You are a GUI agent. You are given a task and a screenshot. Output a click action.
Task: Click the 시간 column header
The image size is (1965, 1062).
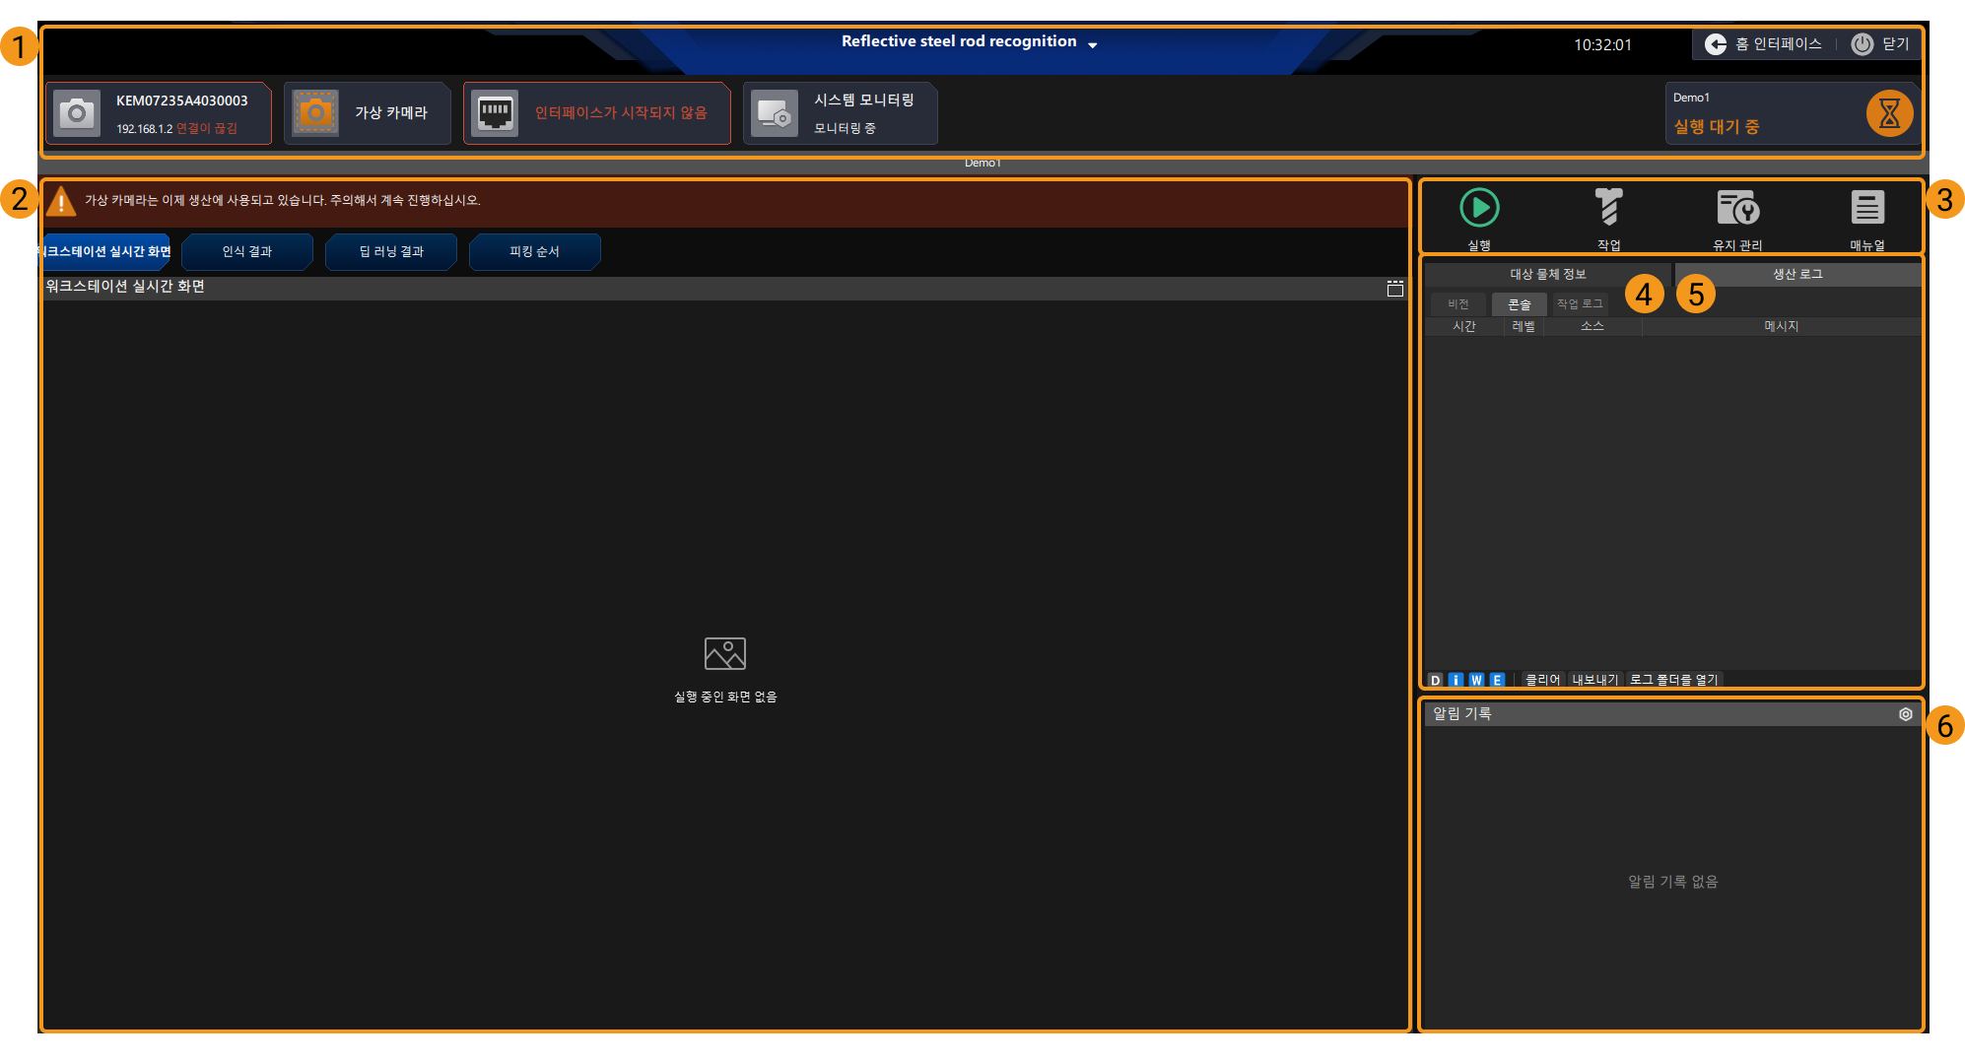point(1464,327)
